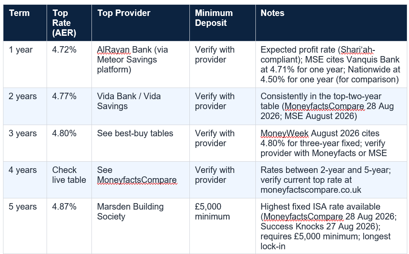The height and width of the screenshot is (254, 409).
Task: Click the Vida Bank / Vida Savings cell
Action: 141,107
